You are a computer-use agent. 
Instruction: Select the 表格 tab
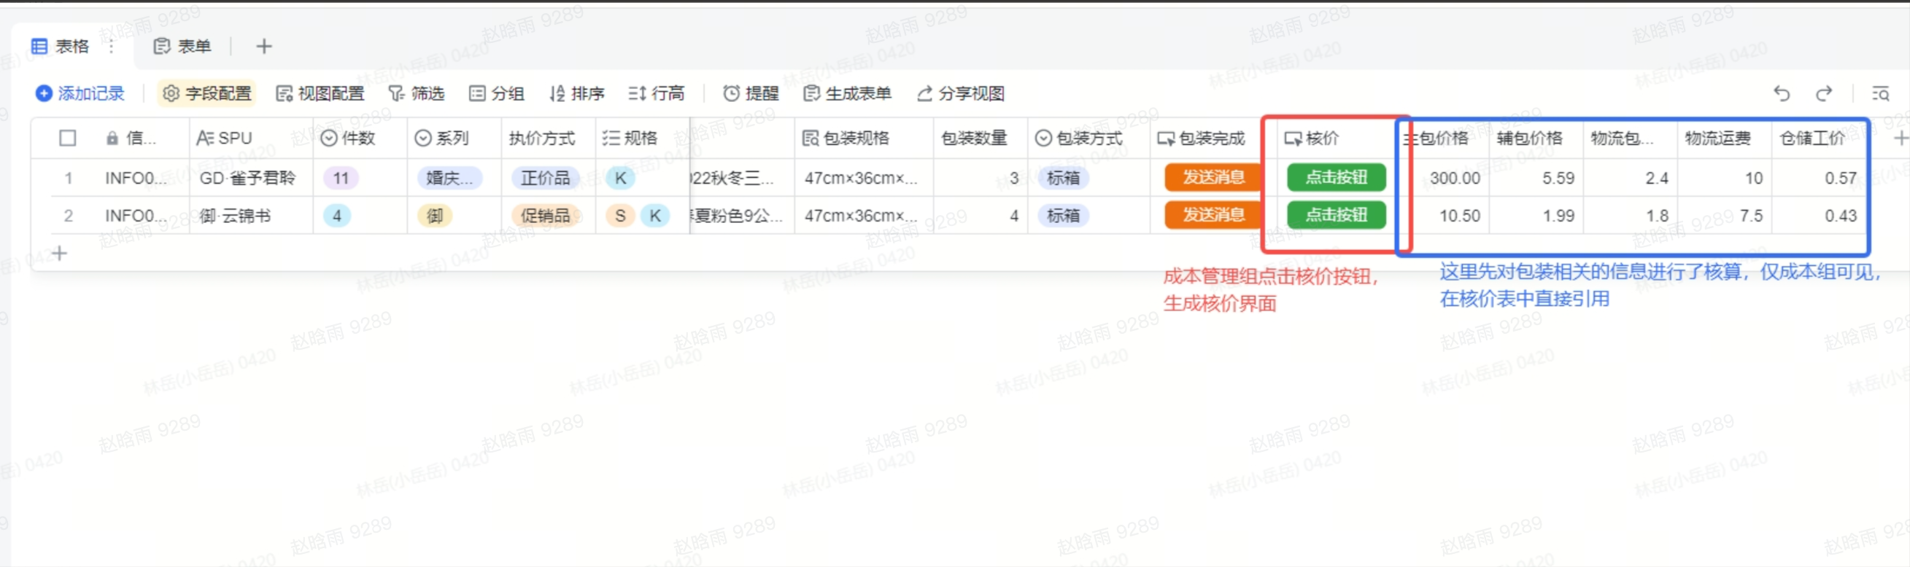(61, 47)
